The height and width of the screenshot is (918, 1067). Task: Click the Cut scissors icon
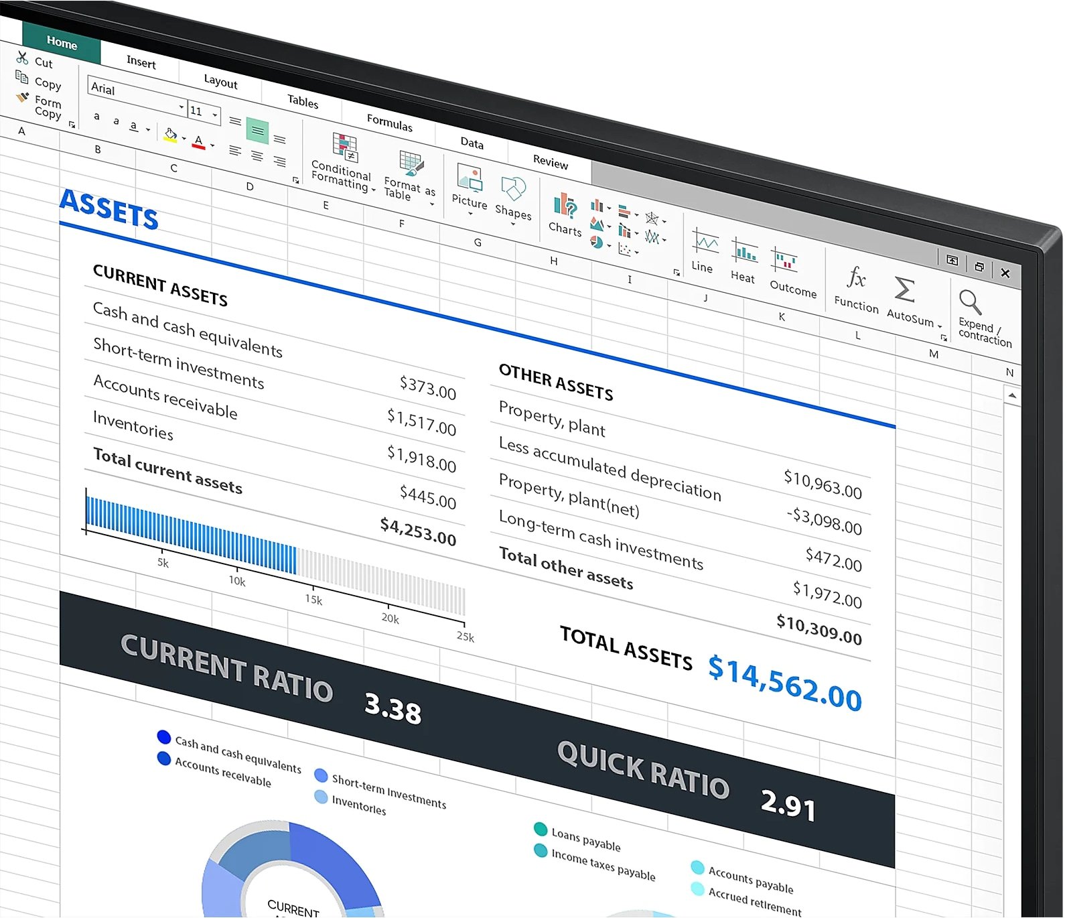[22, 58]
